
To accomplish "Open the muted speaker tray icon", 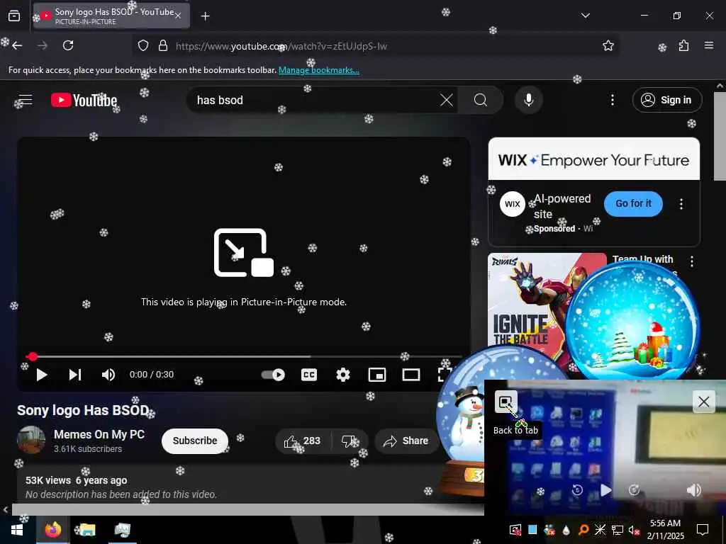I will click(x=634, y=530).
